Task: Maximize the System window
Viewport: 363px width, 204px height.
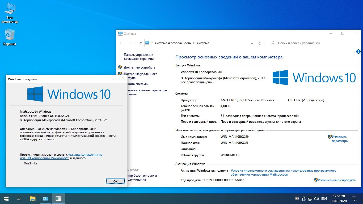Action: pyautogui.click(x=343, y=33)
